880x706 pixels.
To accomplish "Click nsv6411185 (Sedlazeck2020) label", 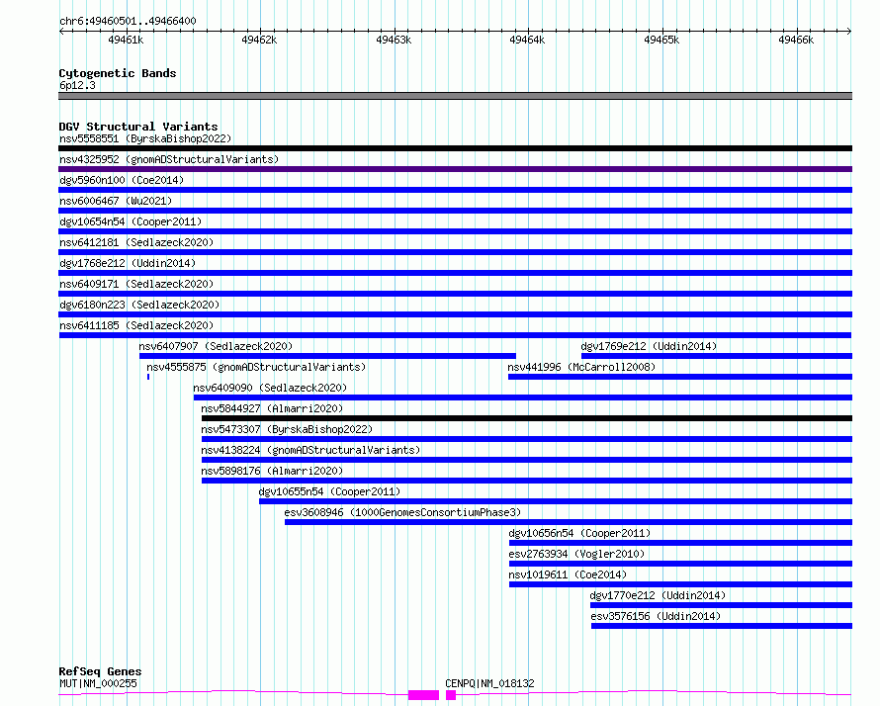I will [136, 325].
